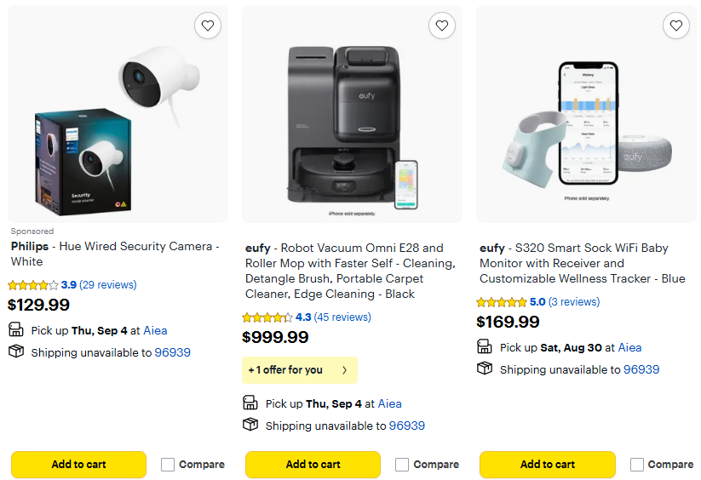This screenshot has height=480, width=701.
Task: Click store pickup icon under eufy vacuum
Action: tap(250, 403)
